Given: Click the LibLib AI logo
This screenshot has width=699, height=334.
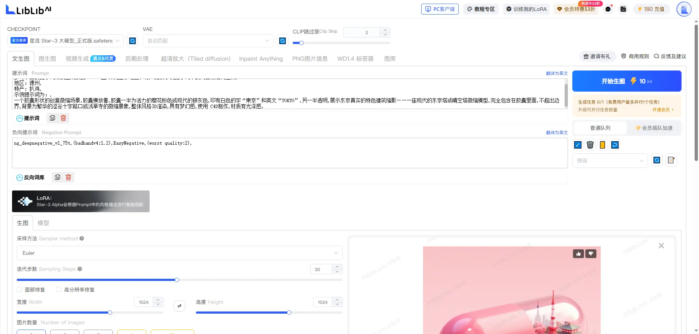Looking at the screenshot, I should coord(28,9).
